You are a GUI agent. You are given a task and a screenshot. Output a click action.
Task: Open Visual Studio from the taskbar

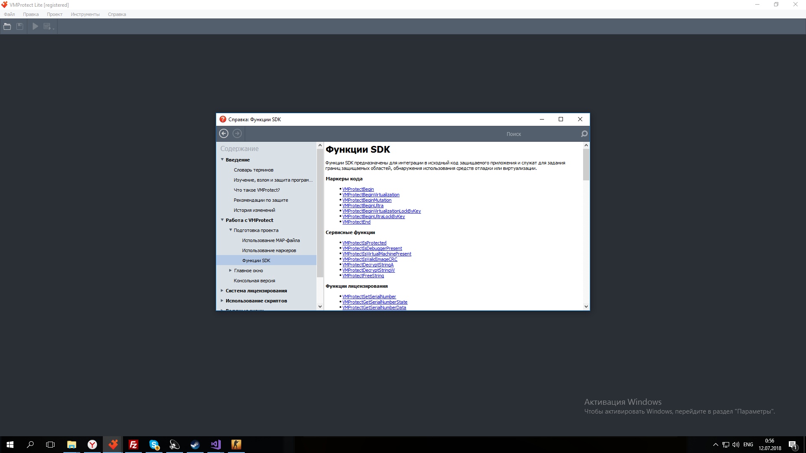[x=216, y=445]
